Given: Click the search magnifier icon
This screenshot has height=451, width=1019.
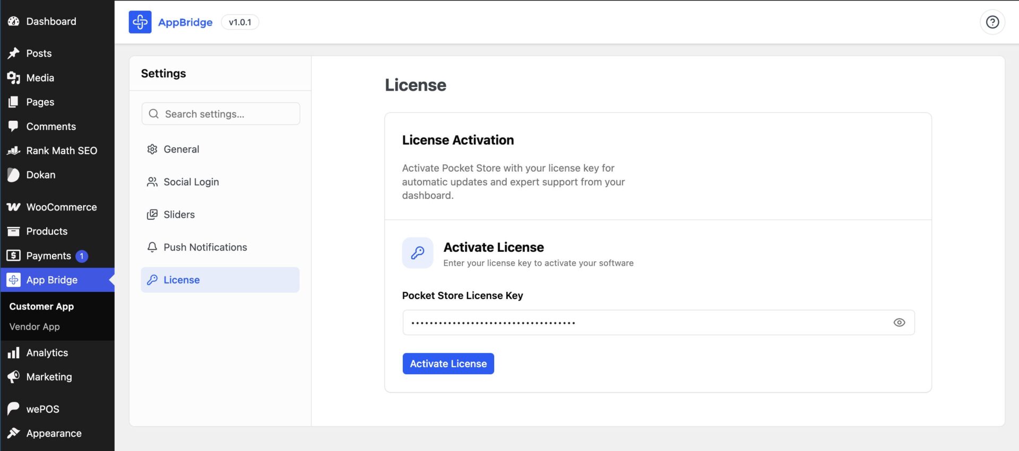Looking at the screenshot, I should [x=154, y=114].
